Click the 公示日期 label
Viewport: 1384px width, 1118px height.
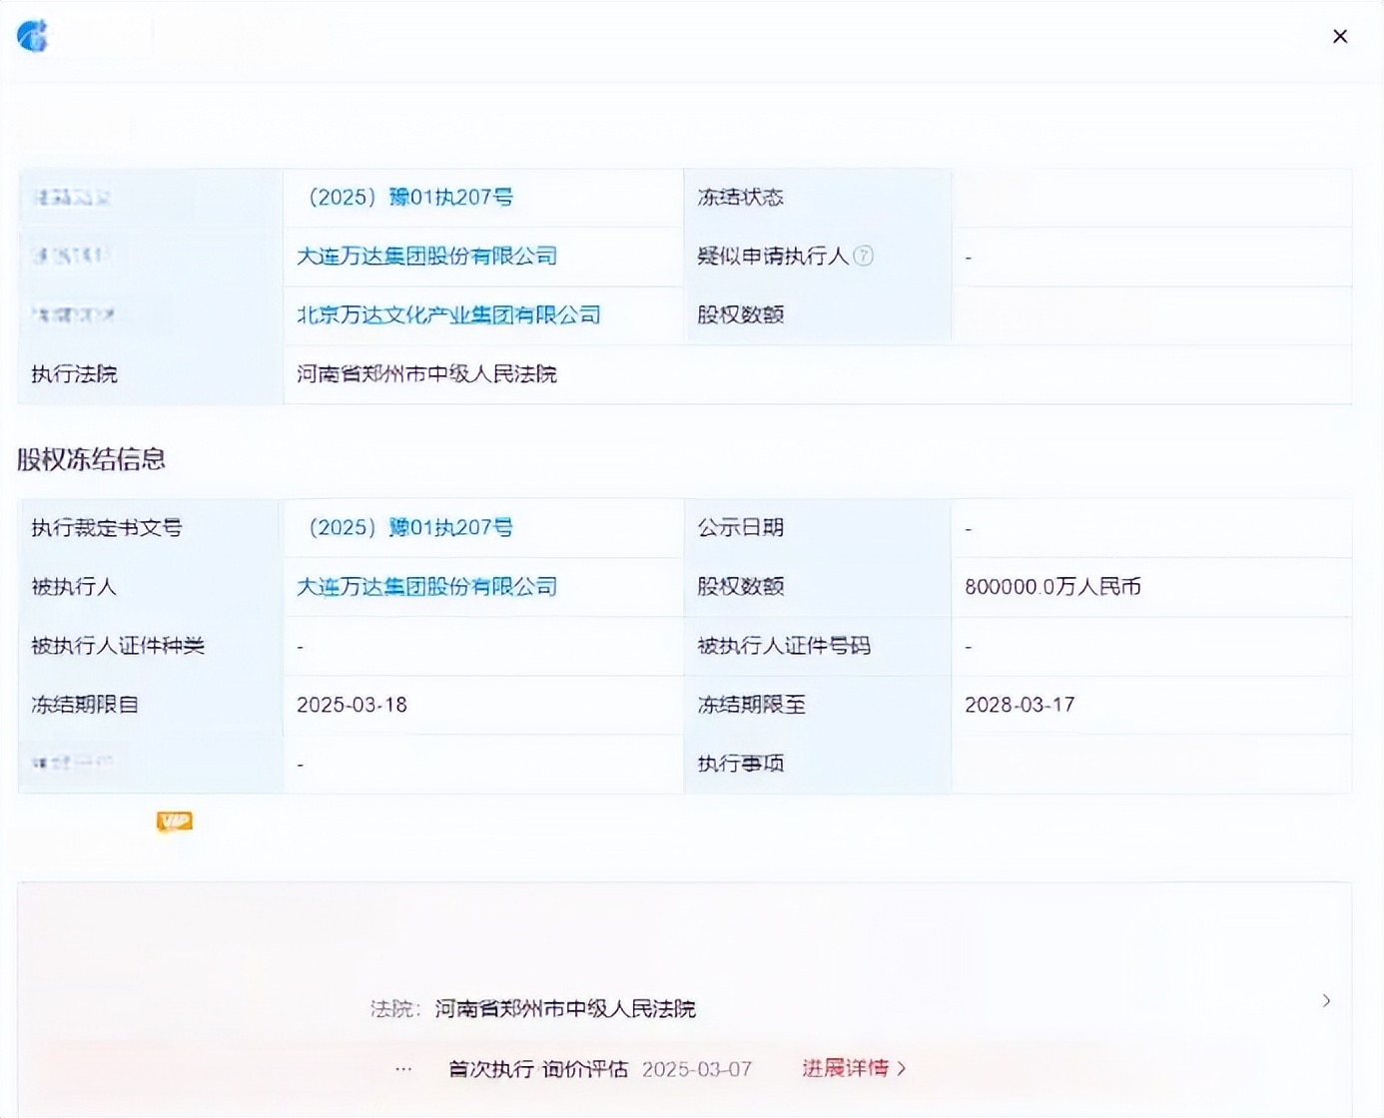[741, 527]
